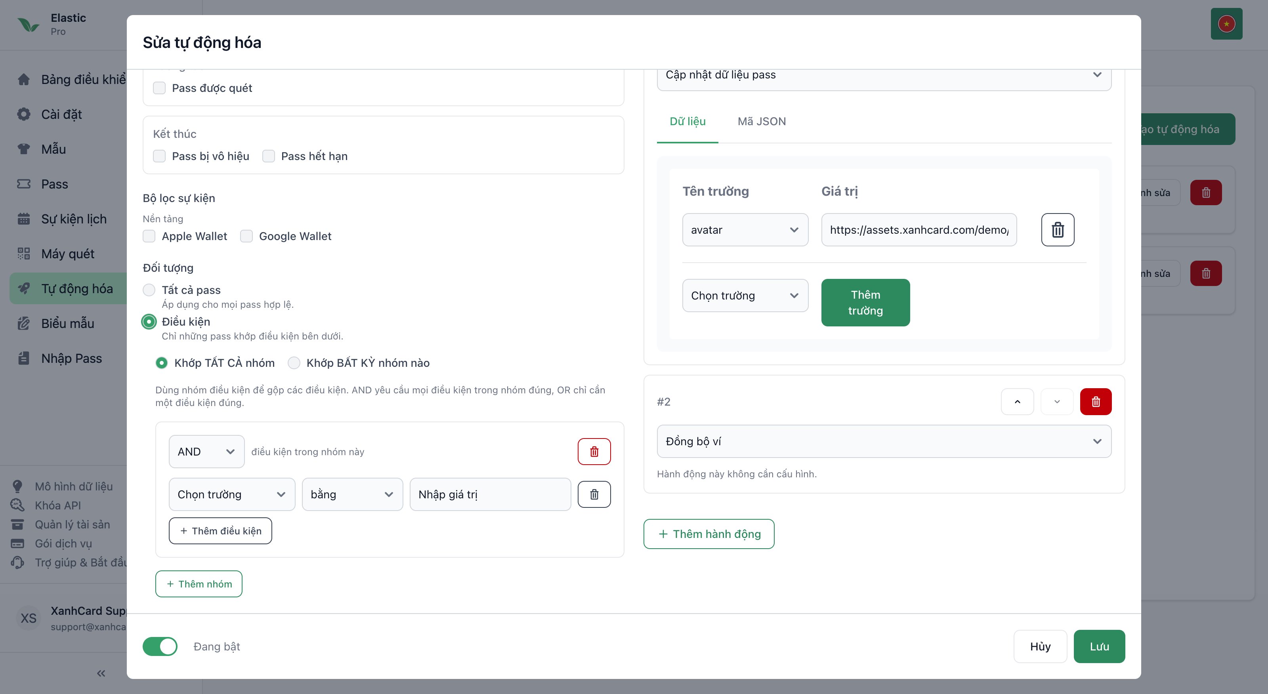Open Cài đặt gear in sidebar
This screenshot has height=694, width=1268.
(x=24, y=114)
